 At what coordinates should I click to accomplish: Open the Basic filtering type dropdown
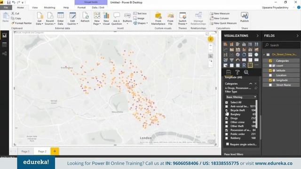241,97
